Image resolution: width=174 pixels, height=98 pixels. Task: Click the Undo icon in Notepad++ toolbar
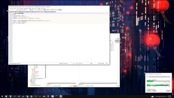[27, 10]
